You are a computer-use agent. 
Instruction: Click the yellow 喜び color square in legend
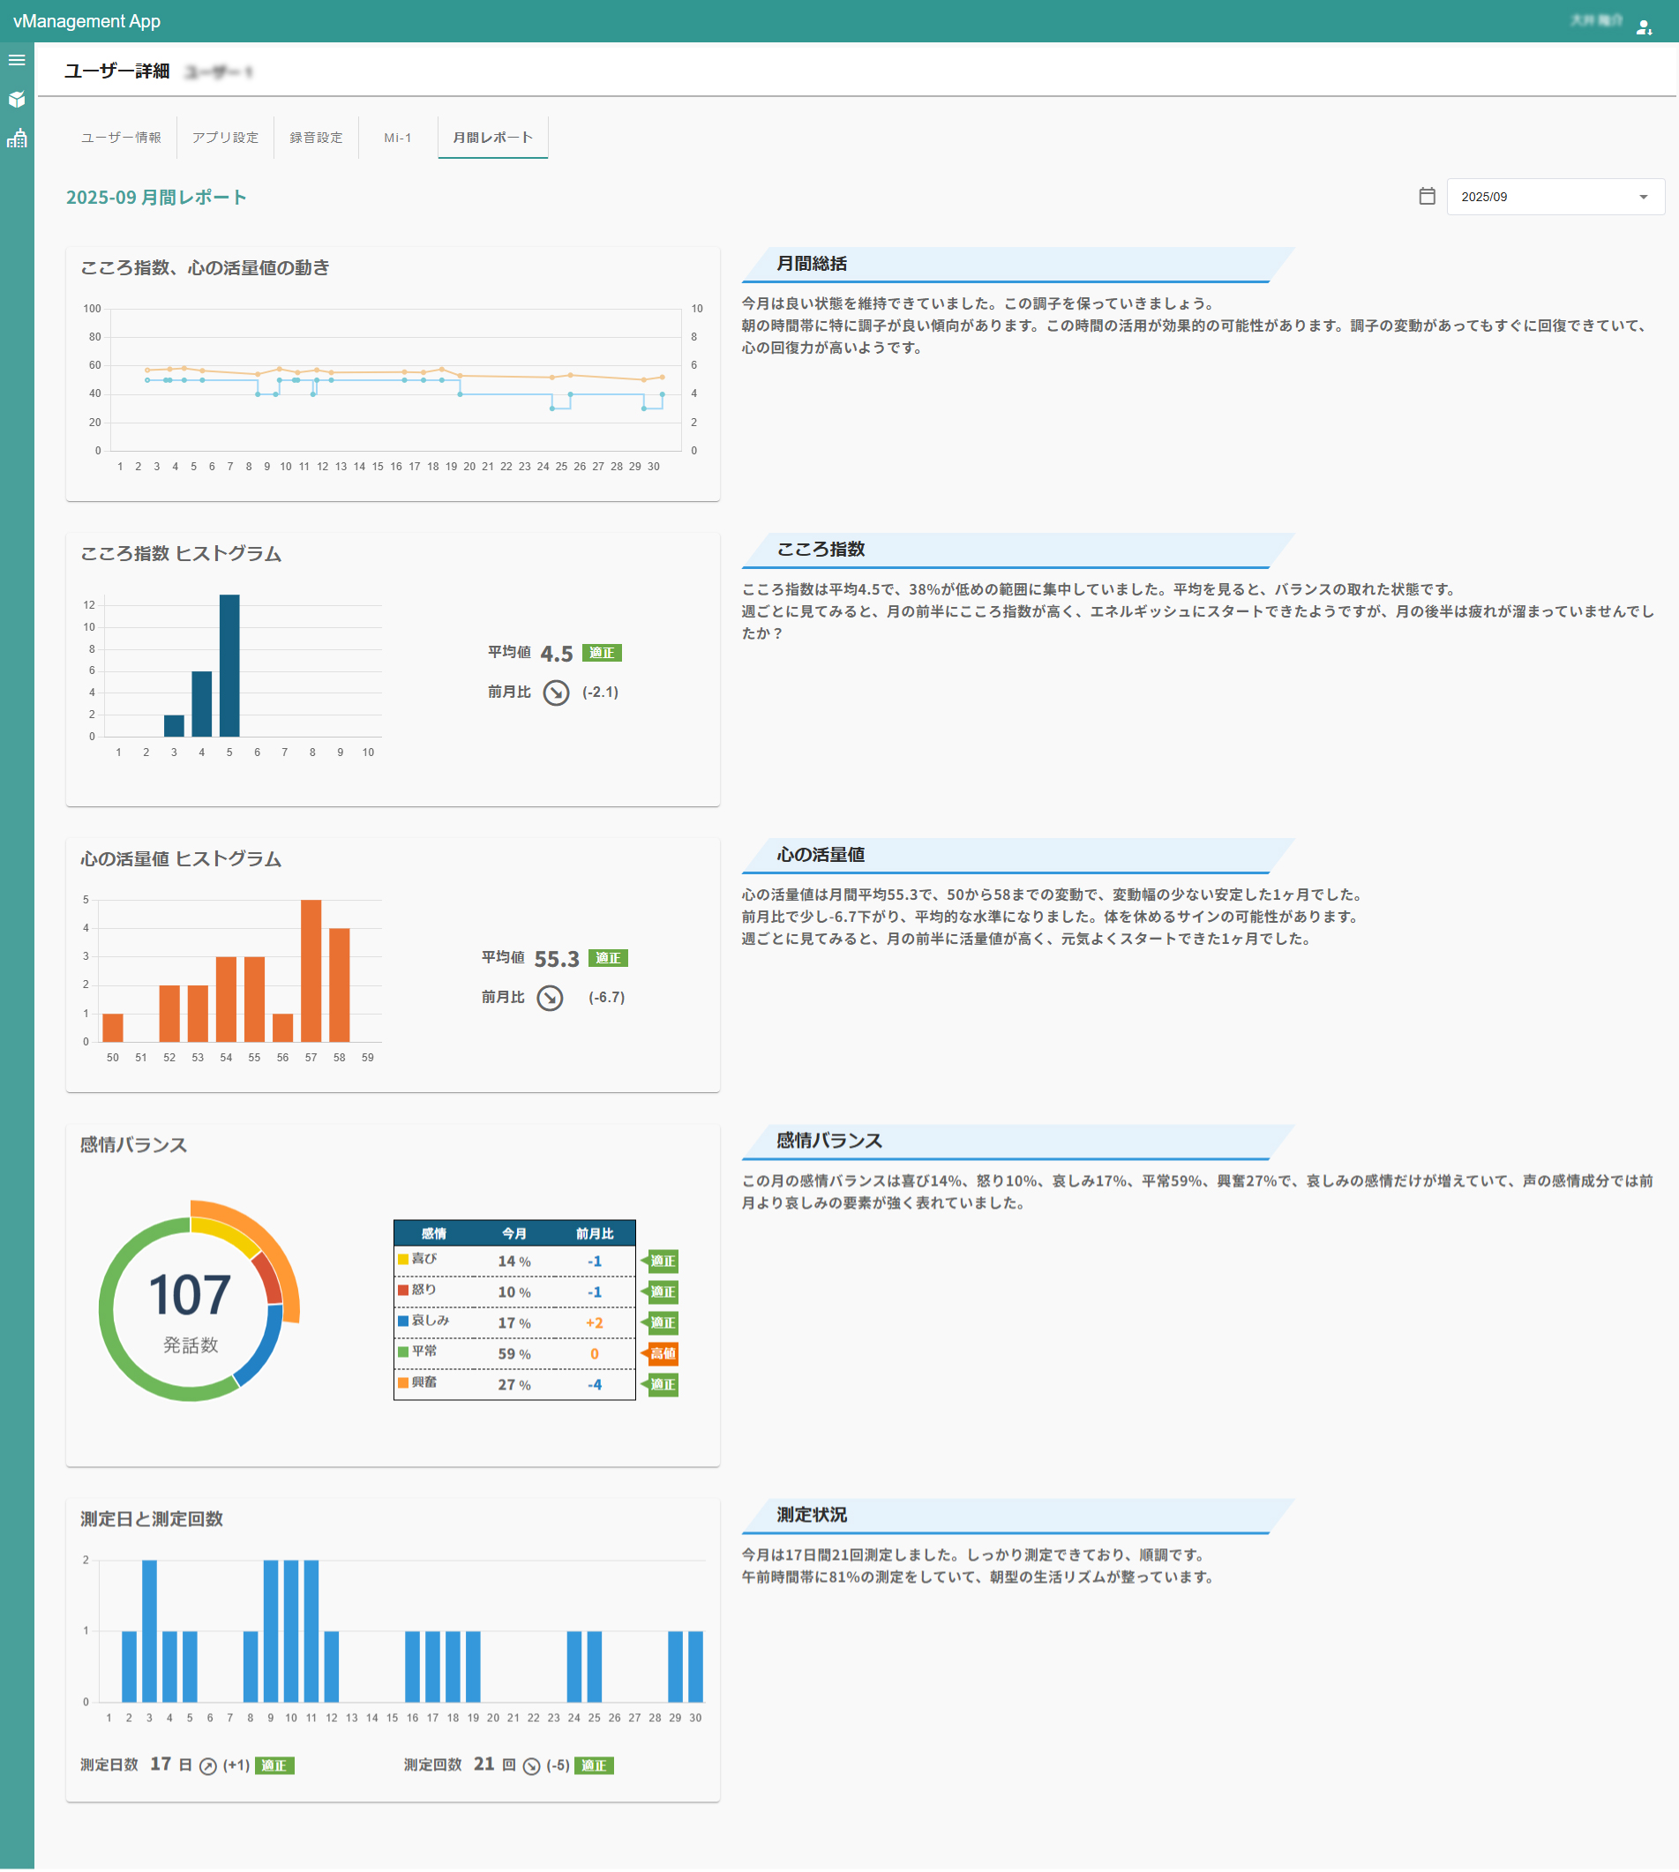[403, 1259]
